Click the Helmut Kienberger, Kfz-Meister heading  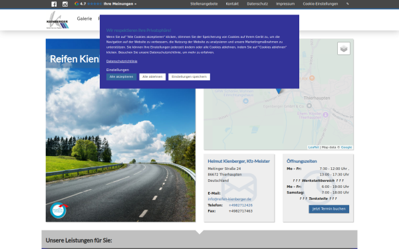coord(239,161)
